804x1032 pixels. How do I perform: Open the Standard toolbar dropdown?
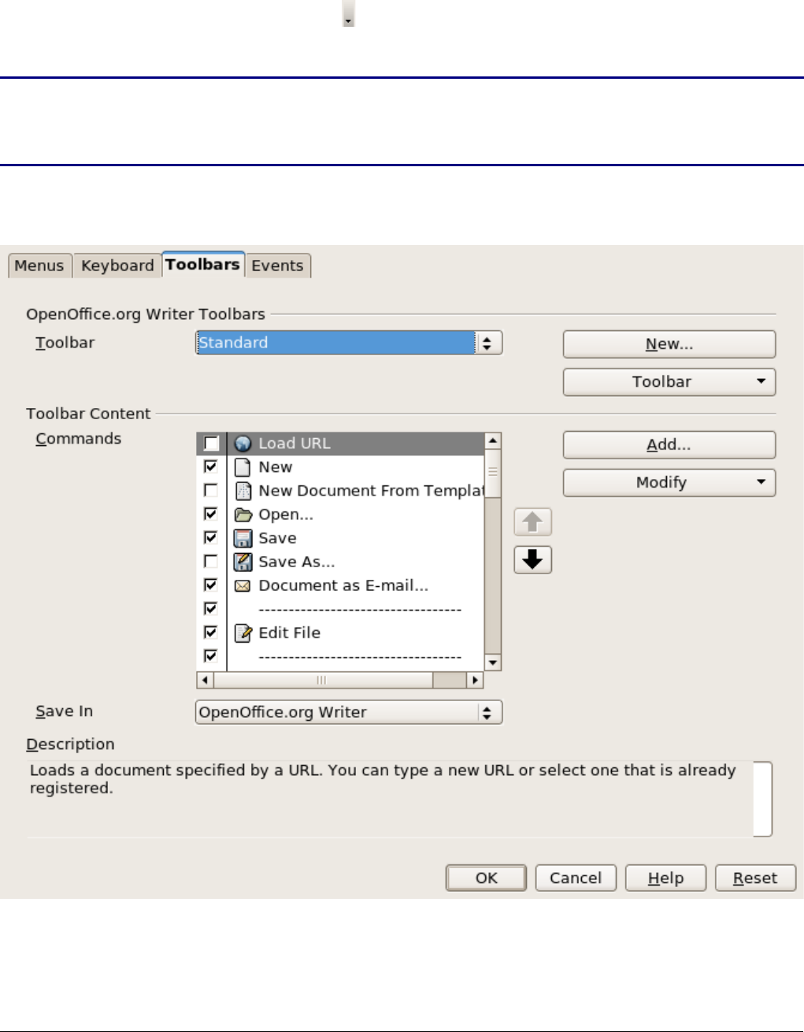tap(349, 343)
